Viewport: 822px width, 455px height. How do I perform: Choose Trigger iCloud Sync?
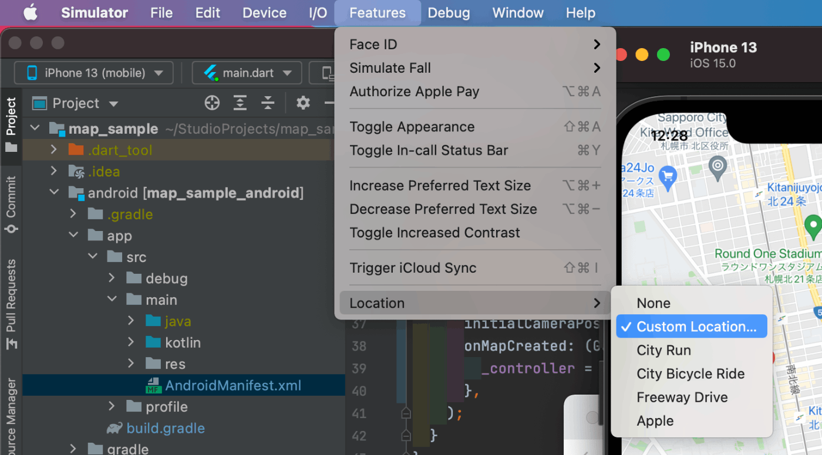click(x=475, y=267)
